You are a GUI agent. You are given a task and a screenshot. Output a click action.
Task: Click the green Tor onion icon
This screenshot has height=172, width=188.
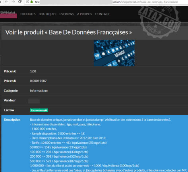pyautogui.click(x=32, y=2)
